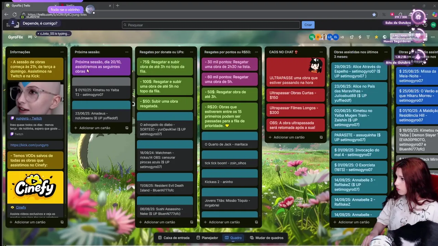Click the browser bookmark star
The height and width of the screenshot is (246, 438).
374,14
